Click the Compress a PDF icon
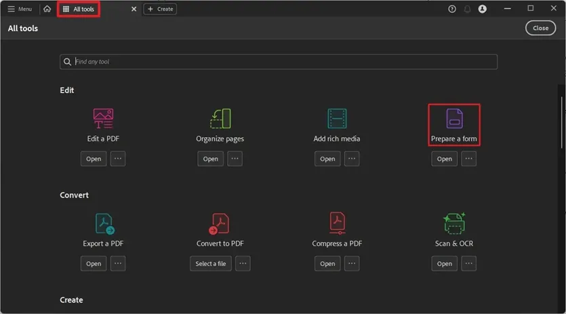The image size is (566, 314). [x=337, y=223]
